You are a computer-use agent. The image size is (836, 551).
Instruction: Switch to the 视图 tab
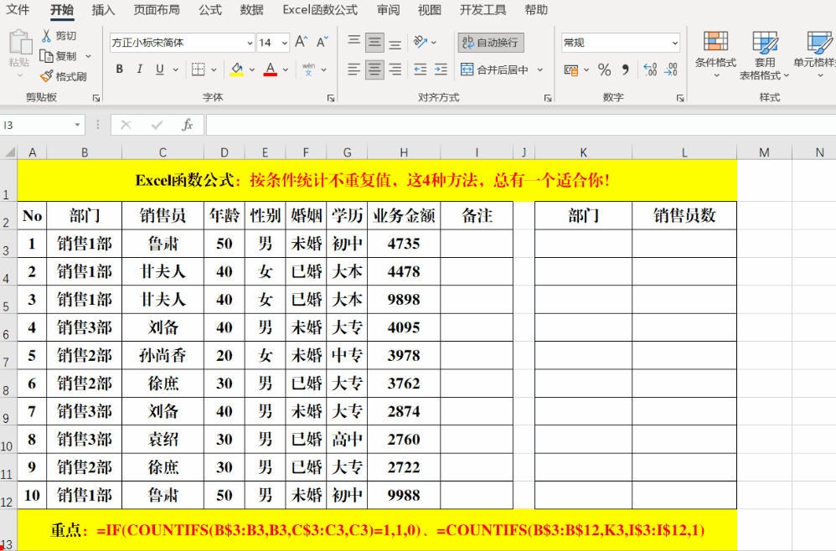pos(429,10)
